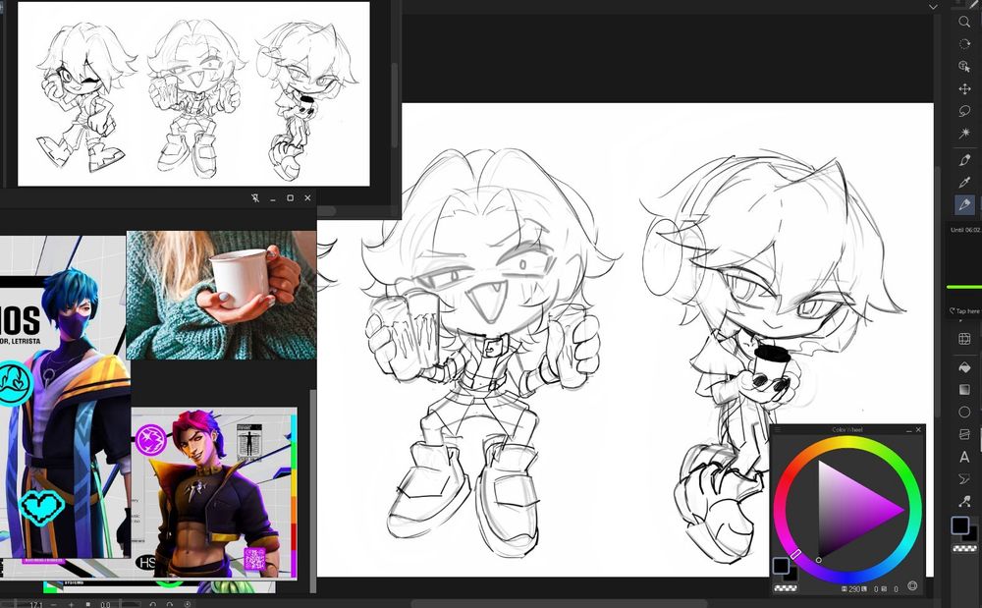
Task: Open the three chibi sketches thumbnail window
Action: [193, 94]
